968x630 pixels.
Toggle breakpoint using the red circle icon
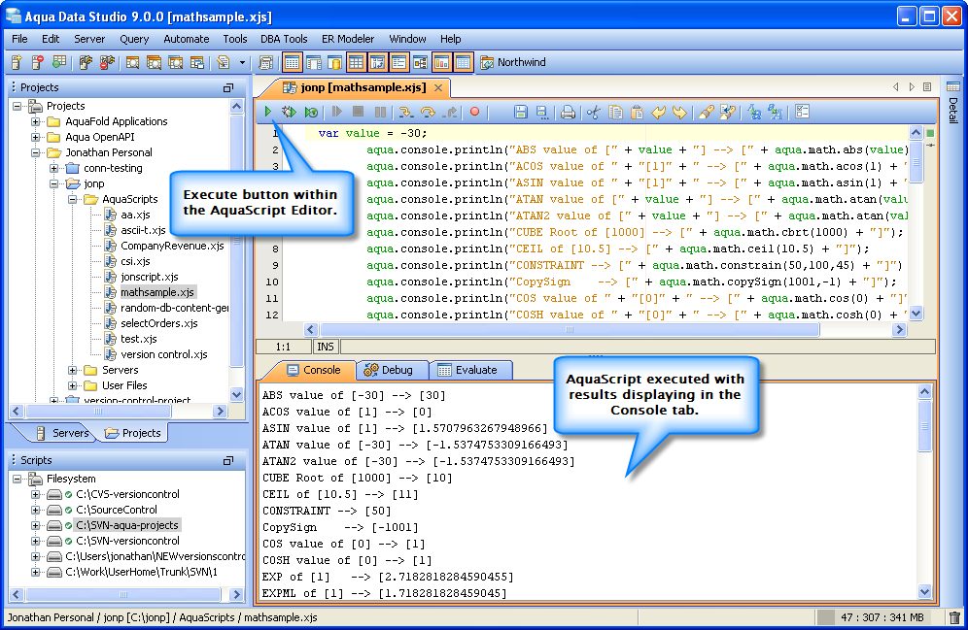point(475,113)
